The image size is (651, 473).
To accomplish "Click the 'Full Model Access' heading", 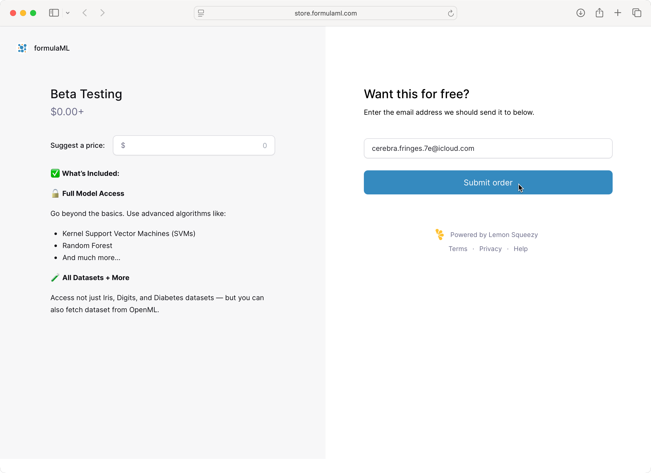I will point(93,193).
